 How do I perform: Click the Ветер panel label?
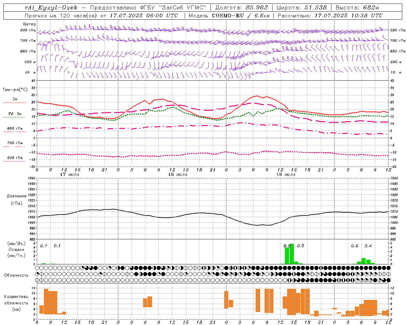30,24
